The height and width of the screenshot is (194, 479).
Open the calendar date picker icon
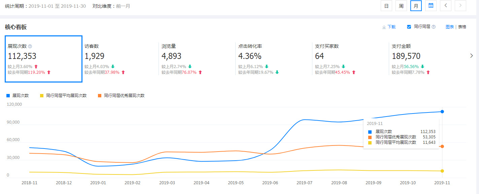click(431, 6)
